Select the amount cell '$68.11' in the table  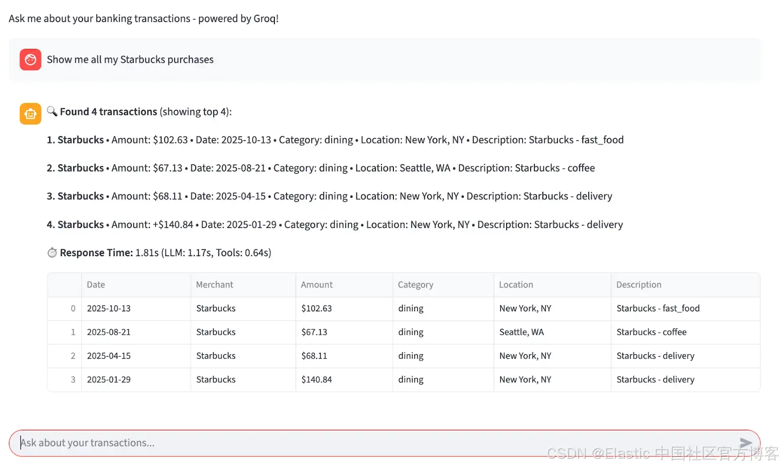pyautogui.click(x=344, y=356)
